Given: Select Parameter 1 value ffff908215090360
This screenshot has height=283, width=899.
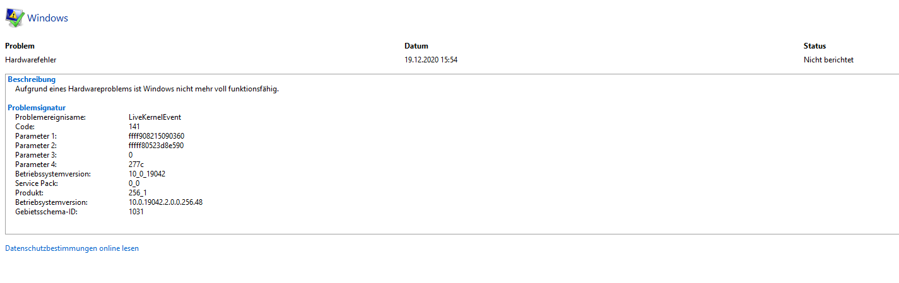Looking at the screenshot, I should (x=156, y=136).
